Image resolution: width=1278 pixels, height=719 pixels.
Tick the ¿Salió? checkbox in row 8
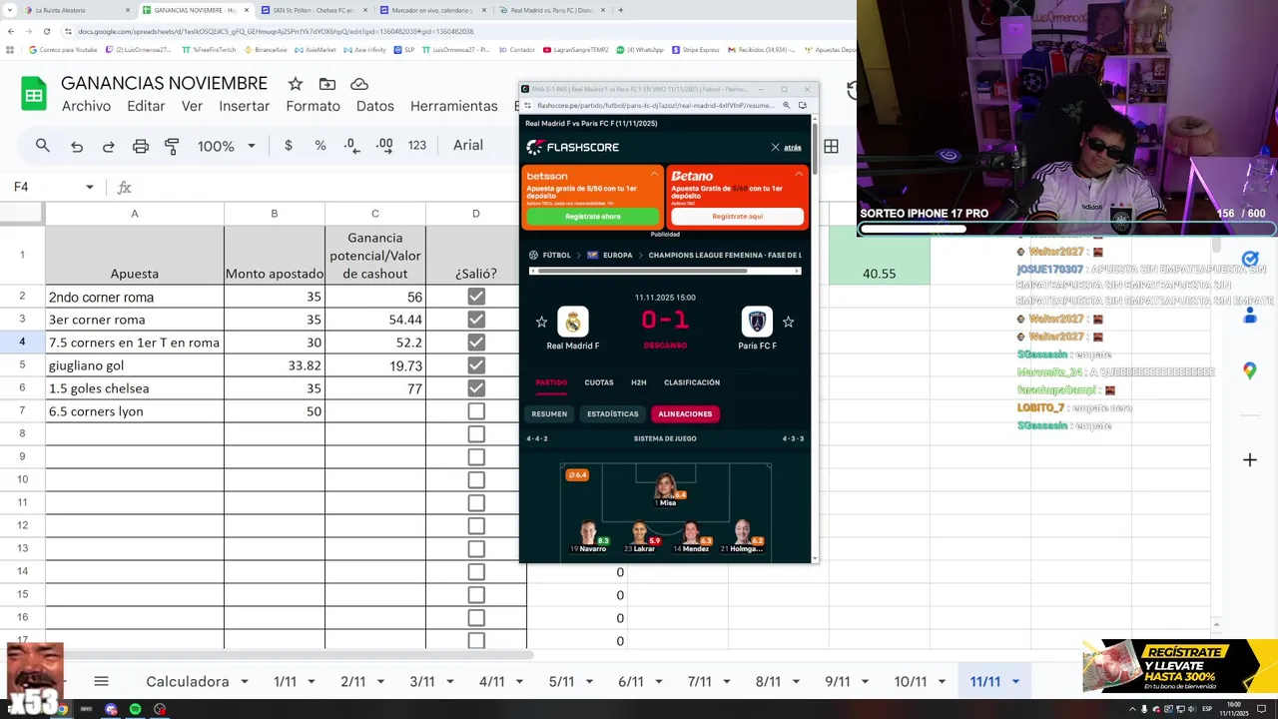click(476, 434)
